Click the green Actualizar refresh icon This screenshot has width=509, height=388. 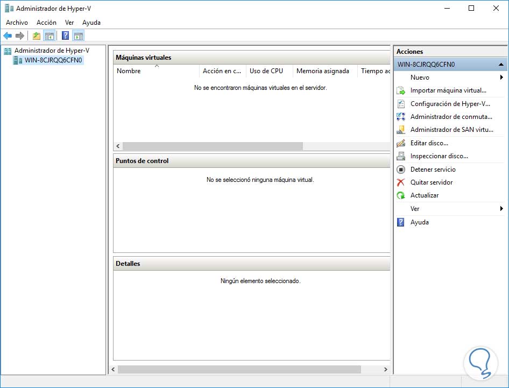click(401, 195)
